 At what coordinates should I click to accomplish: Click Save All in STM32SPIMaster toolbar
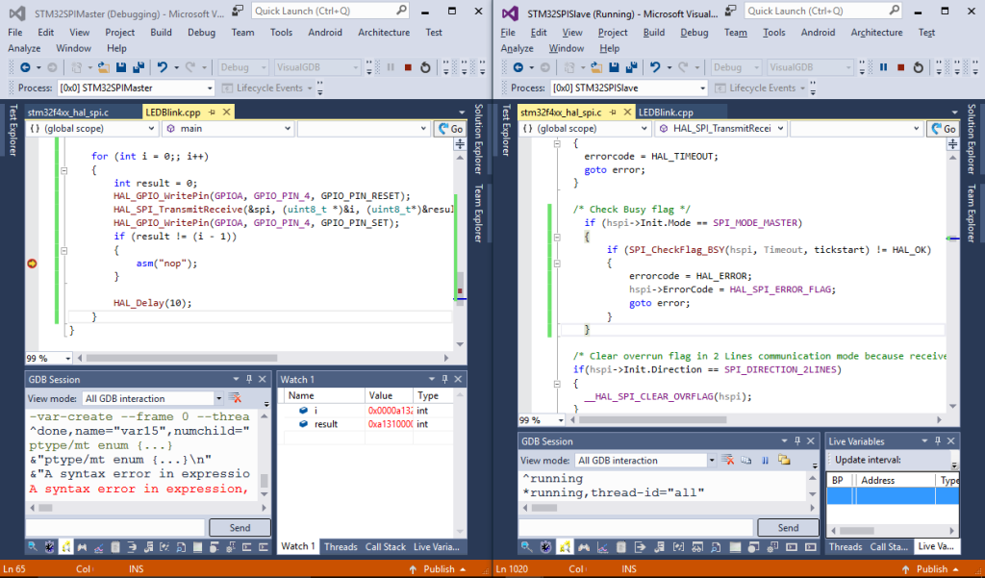pos(139,67)
